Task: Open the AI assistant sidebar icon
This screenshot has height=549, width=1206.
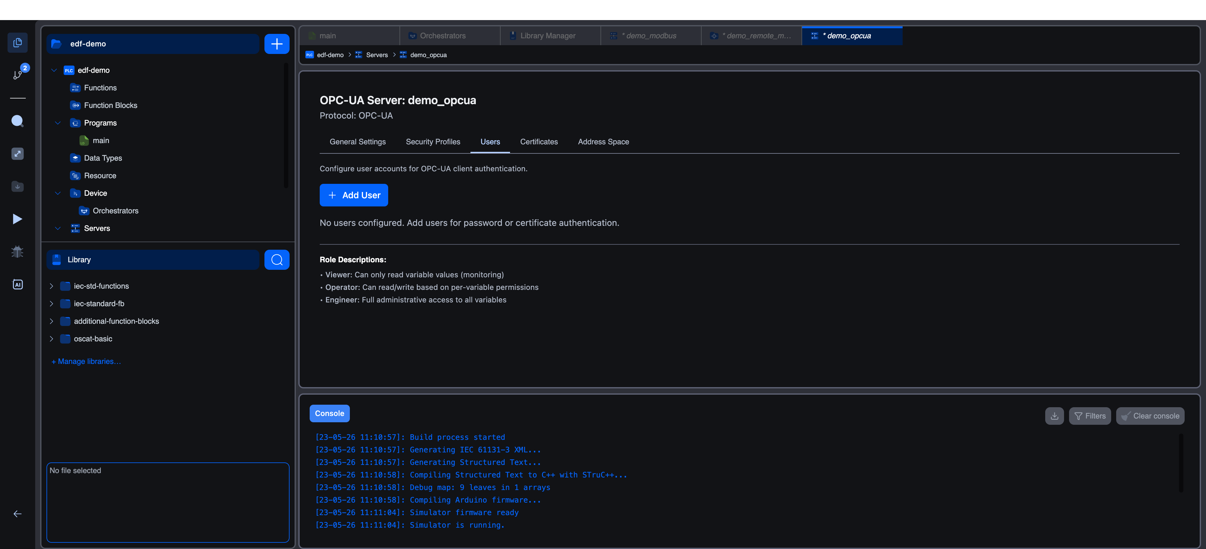Action: tap(17, 284)
